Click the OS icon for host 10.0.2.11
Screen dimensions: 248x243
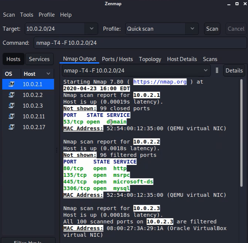tap(11, 116)
